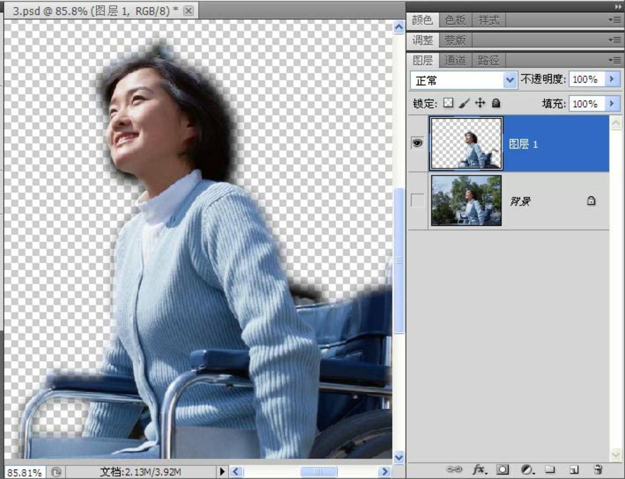Open the fx layer style menu
Image resolution: width=625 pixels, height=479 pixels.
point(479,470)
